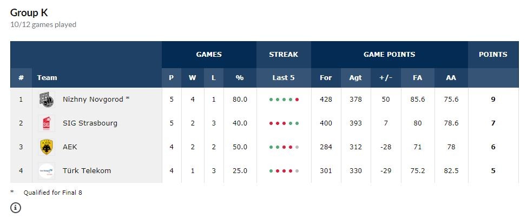Click the FA column header
Viewport: 527px width, 218px height.
(417, 78)
